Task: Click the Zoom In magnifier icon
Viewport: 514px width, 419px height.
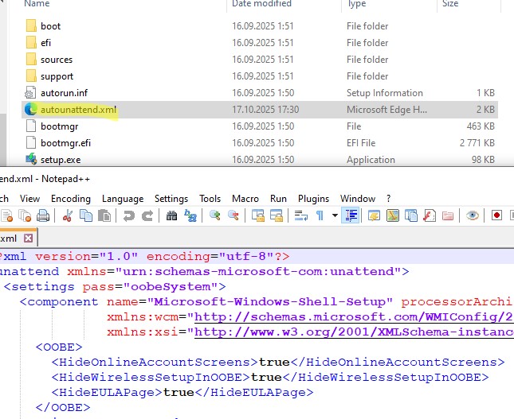Action: click(215, 215)
